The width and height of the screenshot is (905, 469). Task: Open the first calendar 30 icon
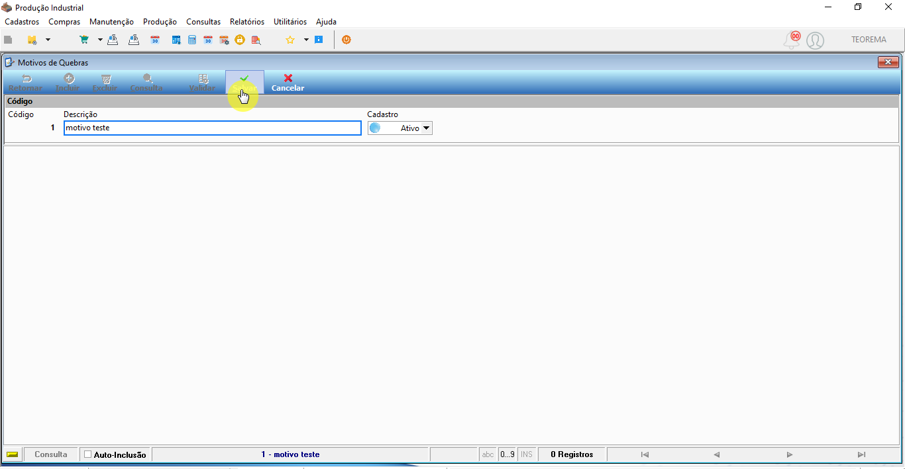coord(155,40)
